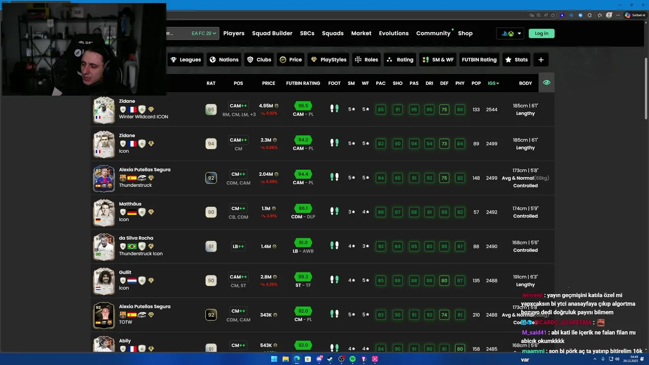Toggle the green eye column visibility icon
Viewport: 649px width, 365px height.
[x=546, y=83]
